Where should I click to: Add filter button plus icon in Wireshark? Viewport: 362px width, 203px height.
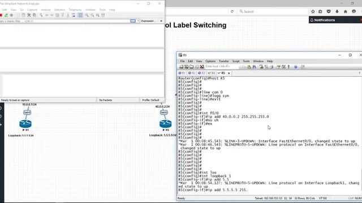161,21
